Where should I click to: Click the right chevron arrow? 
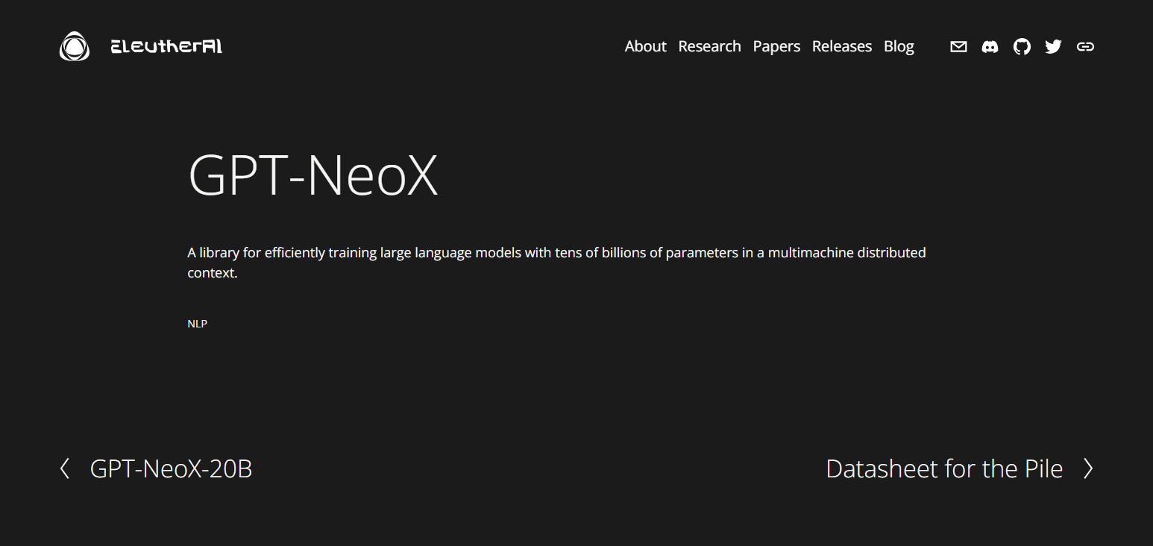[1088, 468]
